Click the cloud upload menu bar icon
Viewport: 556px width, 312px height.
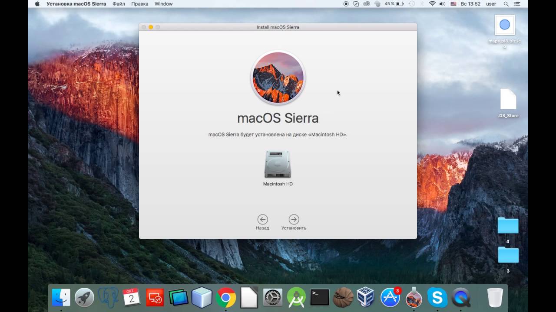tap(377, 4)
